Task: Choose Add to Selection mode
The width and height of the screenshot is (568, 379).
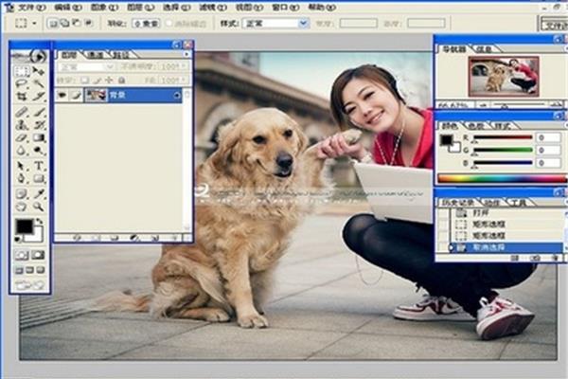Action: click(65, 24)
